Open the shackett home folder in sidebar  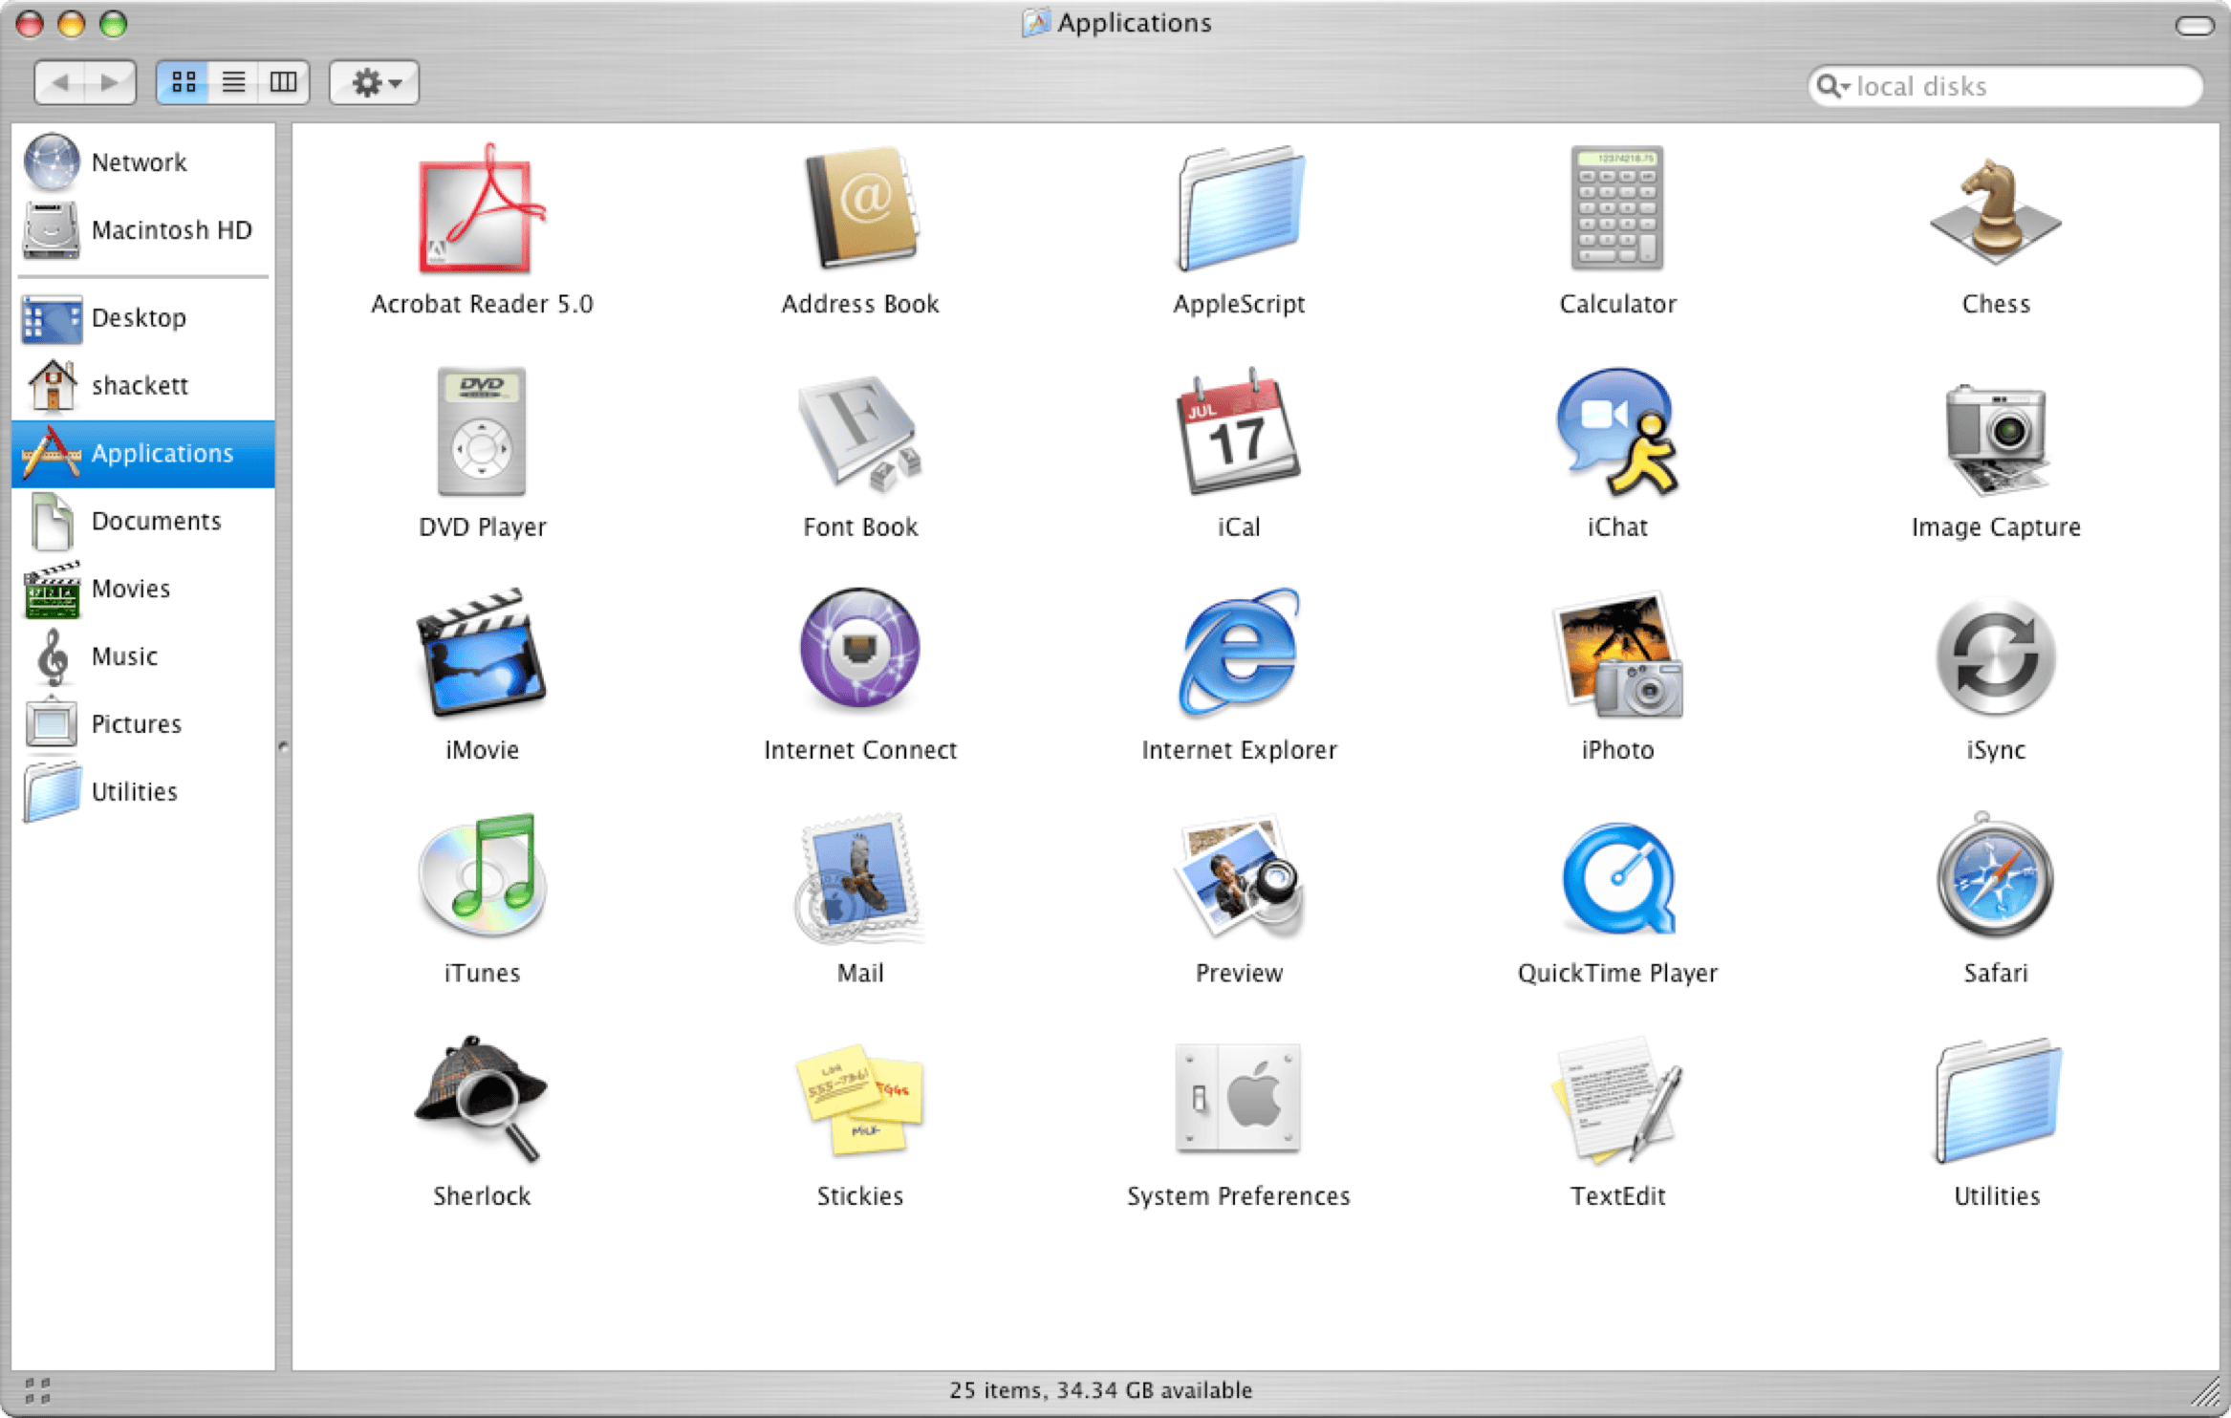point(143,385)
